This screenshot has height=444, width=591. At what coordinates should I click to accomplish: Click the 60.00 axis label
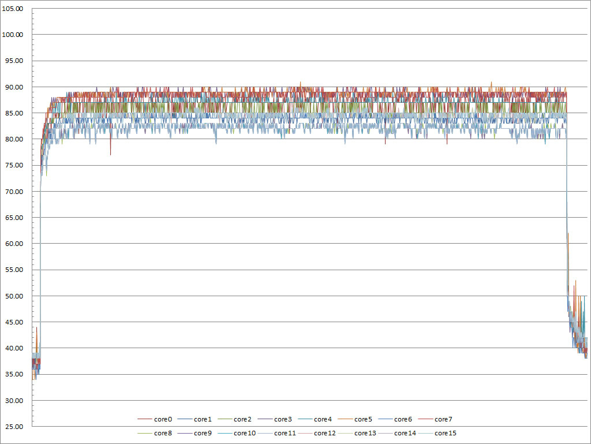point(14,244)
